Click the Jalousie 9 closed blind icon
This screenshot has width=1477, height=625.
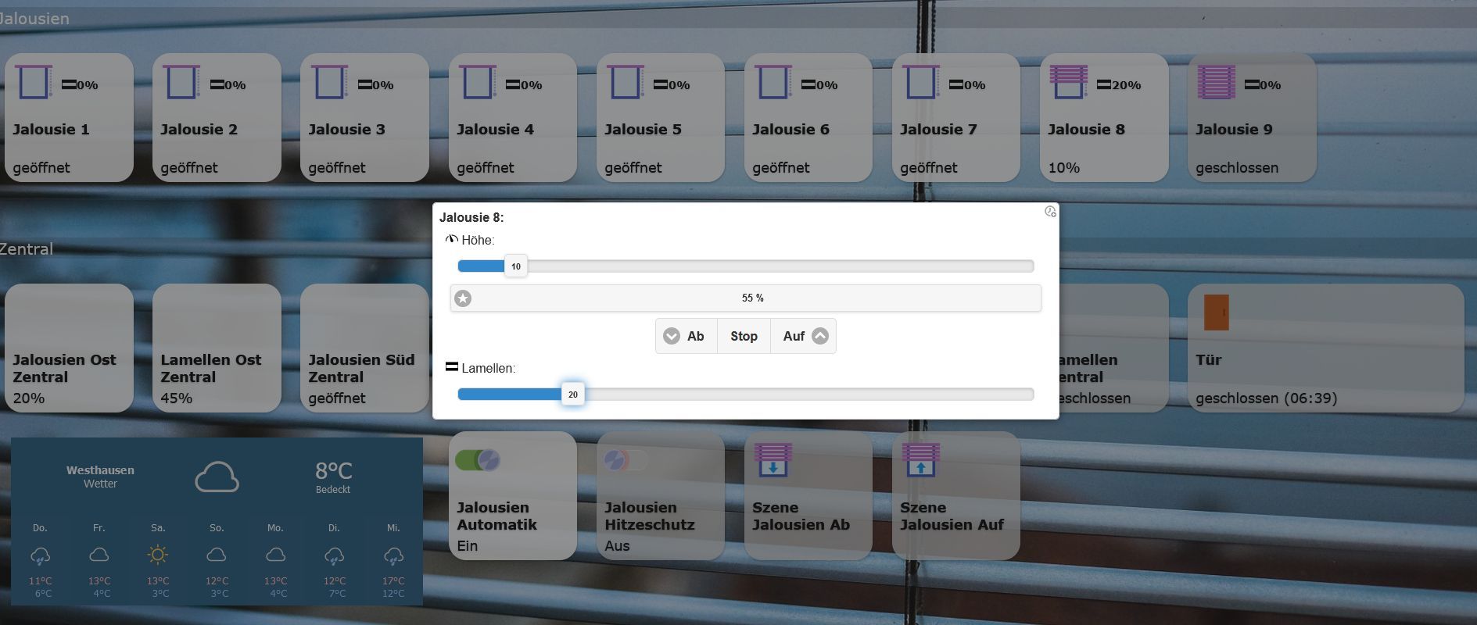[x=1217, y=82]
